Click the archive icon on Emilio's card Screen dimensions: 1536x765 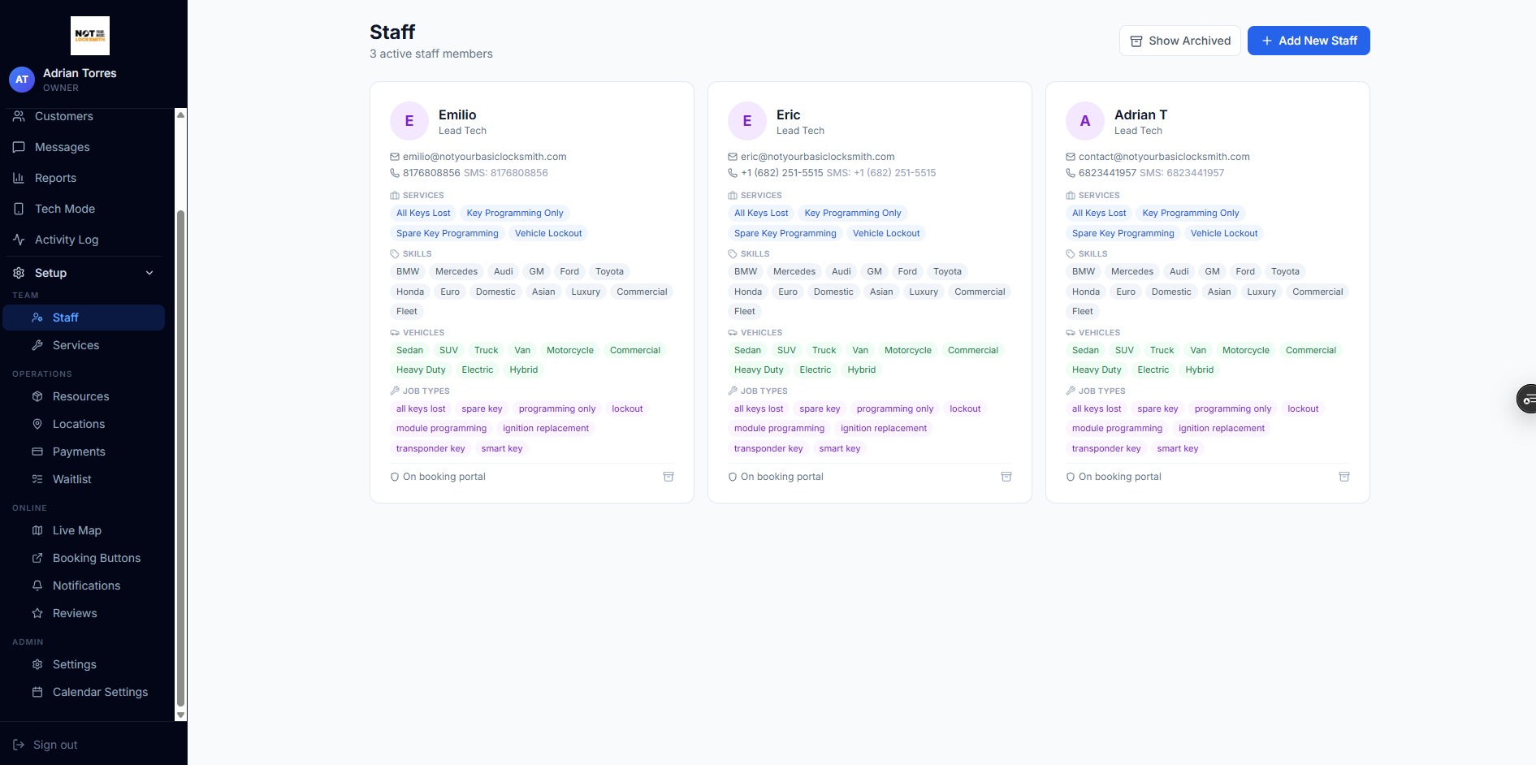click(x=668, y=477)
